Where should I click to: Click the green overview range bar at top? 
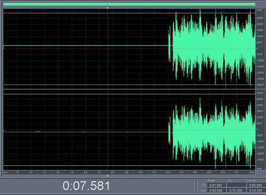(x=129, y=4)
